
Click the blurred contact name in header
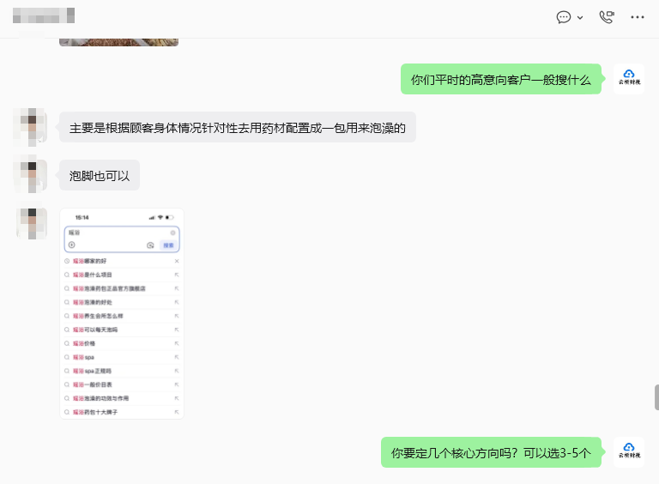click(44, 15)
